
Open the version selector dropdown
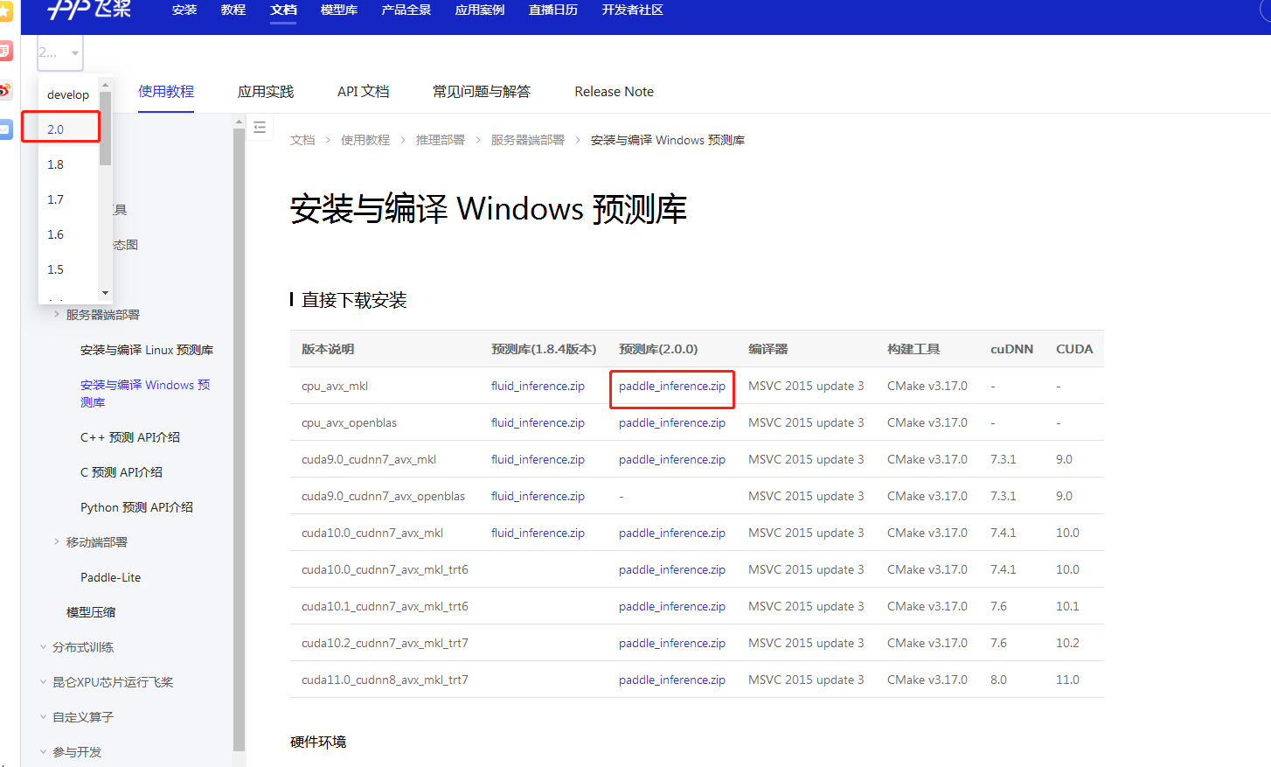click(x=60, y=52)
